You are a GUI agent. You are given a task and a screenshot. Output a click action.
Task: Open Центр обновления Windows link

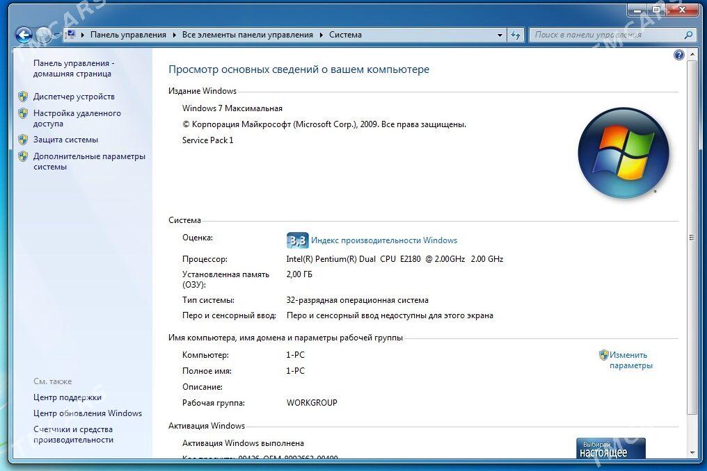tap(87, 413)
